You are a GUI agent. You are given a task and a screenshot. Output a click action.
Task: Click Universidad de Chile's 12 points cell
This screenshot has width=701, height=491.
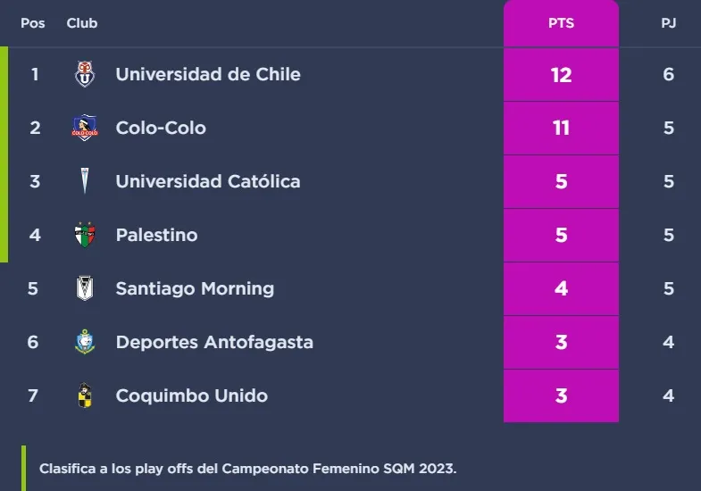click(x=561, y=74)
